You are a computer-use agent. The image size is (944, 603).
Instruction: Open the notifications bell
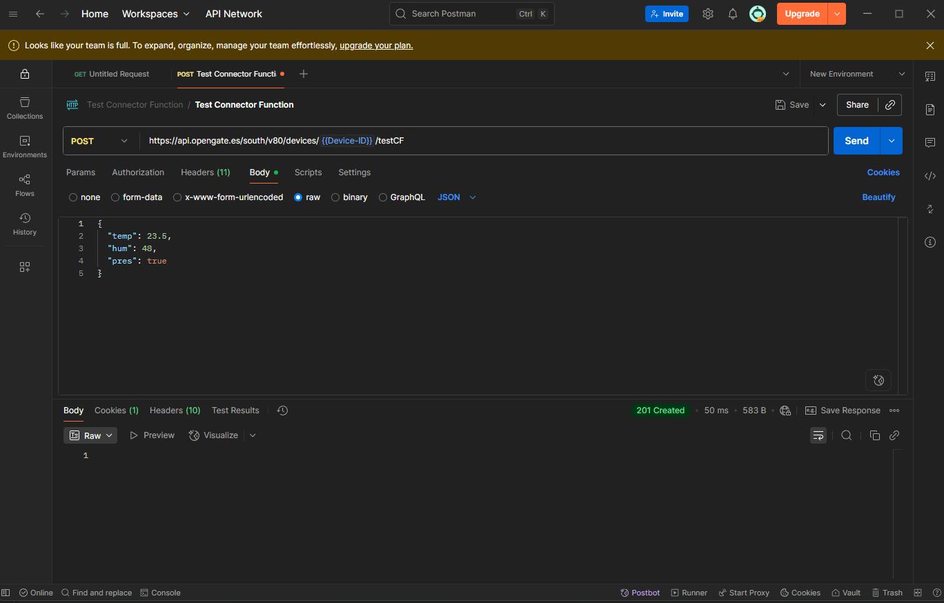[733, 14]
